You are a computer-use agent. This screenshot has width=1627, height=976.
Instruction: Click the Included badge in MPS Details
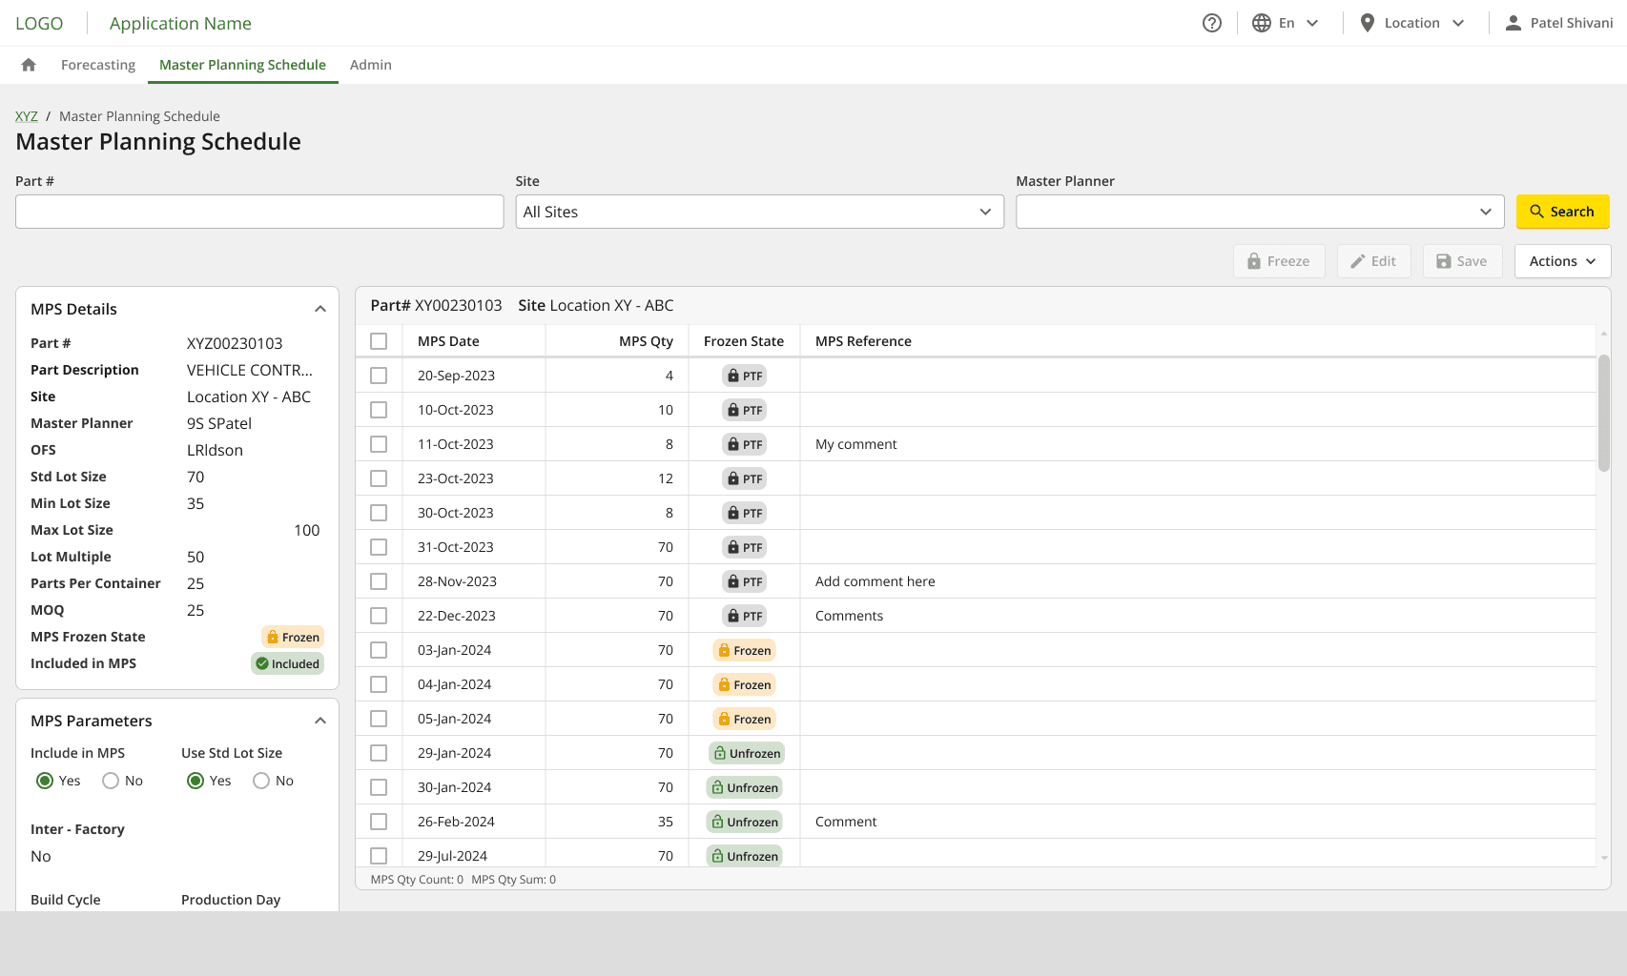pos(287,663)
